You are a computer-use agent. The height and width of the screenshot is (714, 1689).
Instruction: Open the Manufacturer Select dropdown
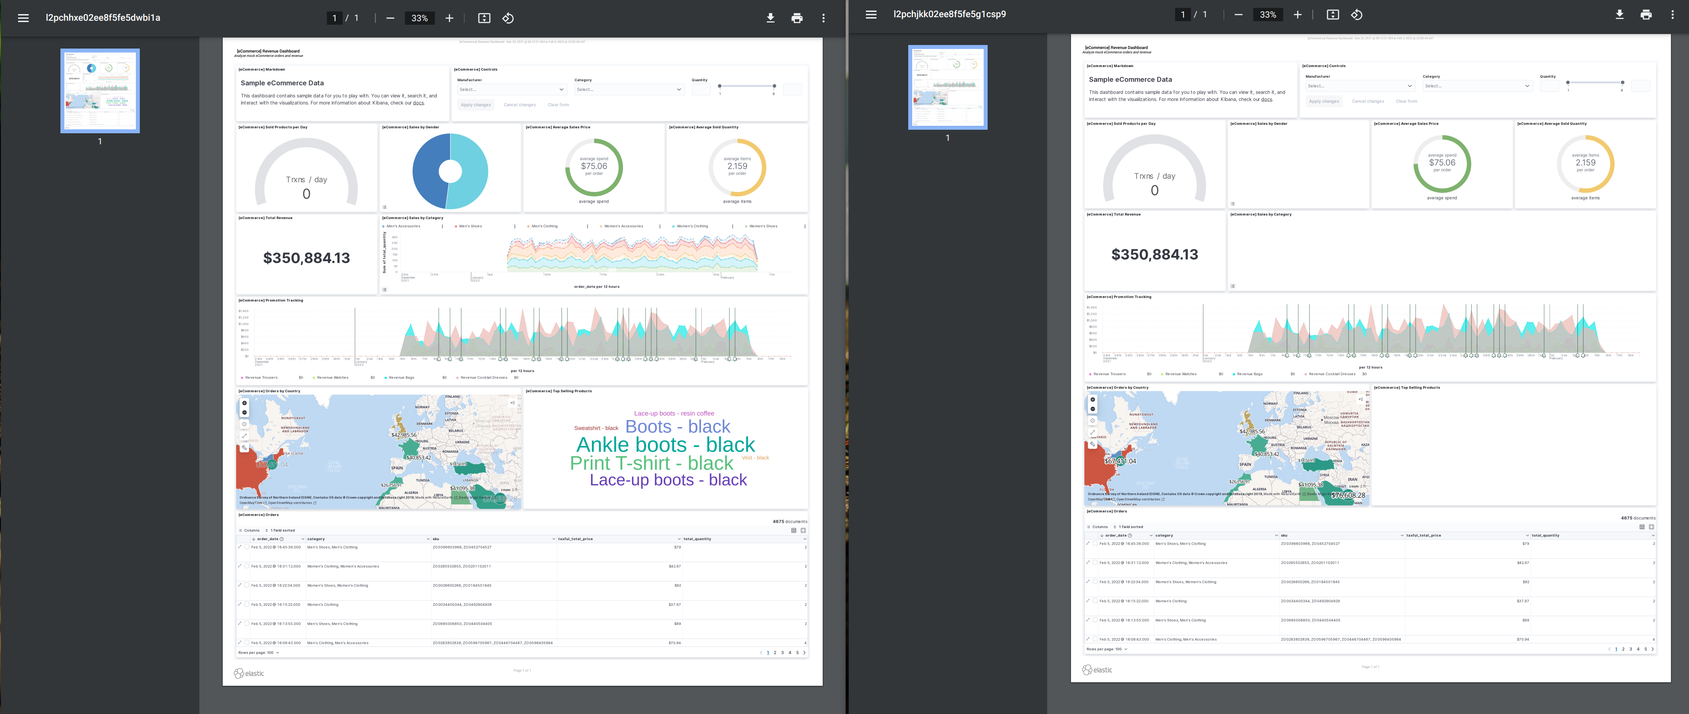(x=512, y=89)
